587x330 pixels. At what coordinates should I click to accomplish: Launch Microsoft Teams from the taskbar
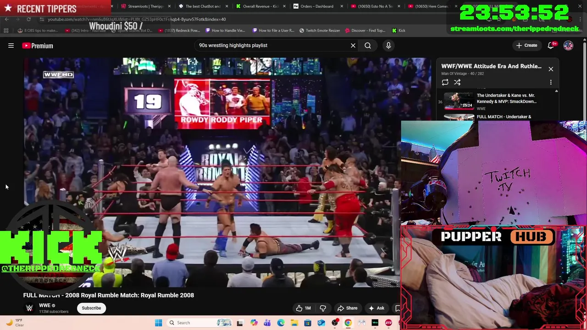point(267,323)
